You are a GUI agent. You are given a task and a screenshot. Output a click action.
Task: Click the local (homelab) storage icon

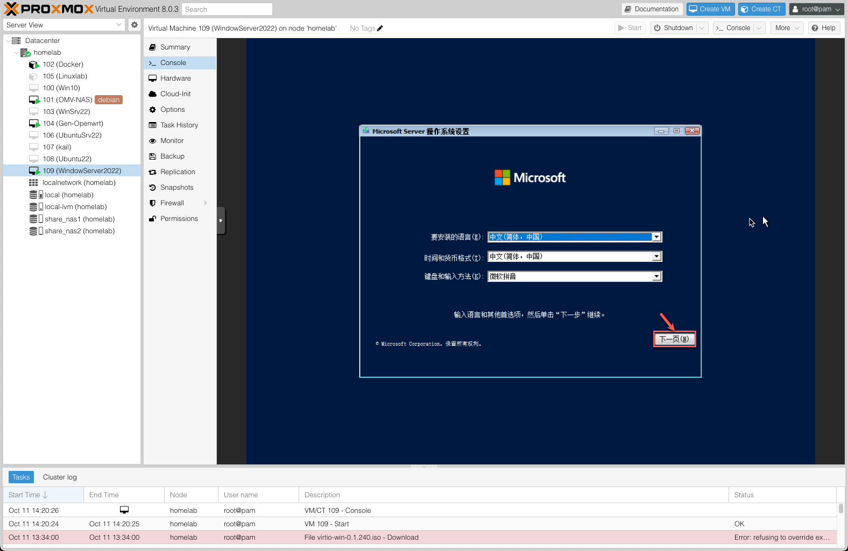coord(36,195)
